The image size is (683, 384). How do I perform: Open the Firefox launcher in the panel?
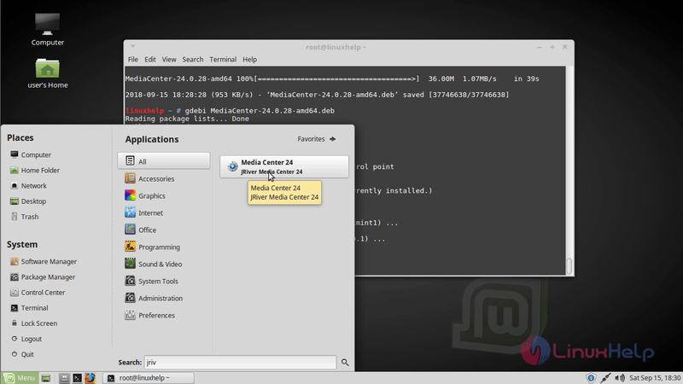[90, 377]
